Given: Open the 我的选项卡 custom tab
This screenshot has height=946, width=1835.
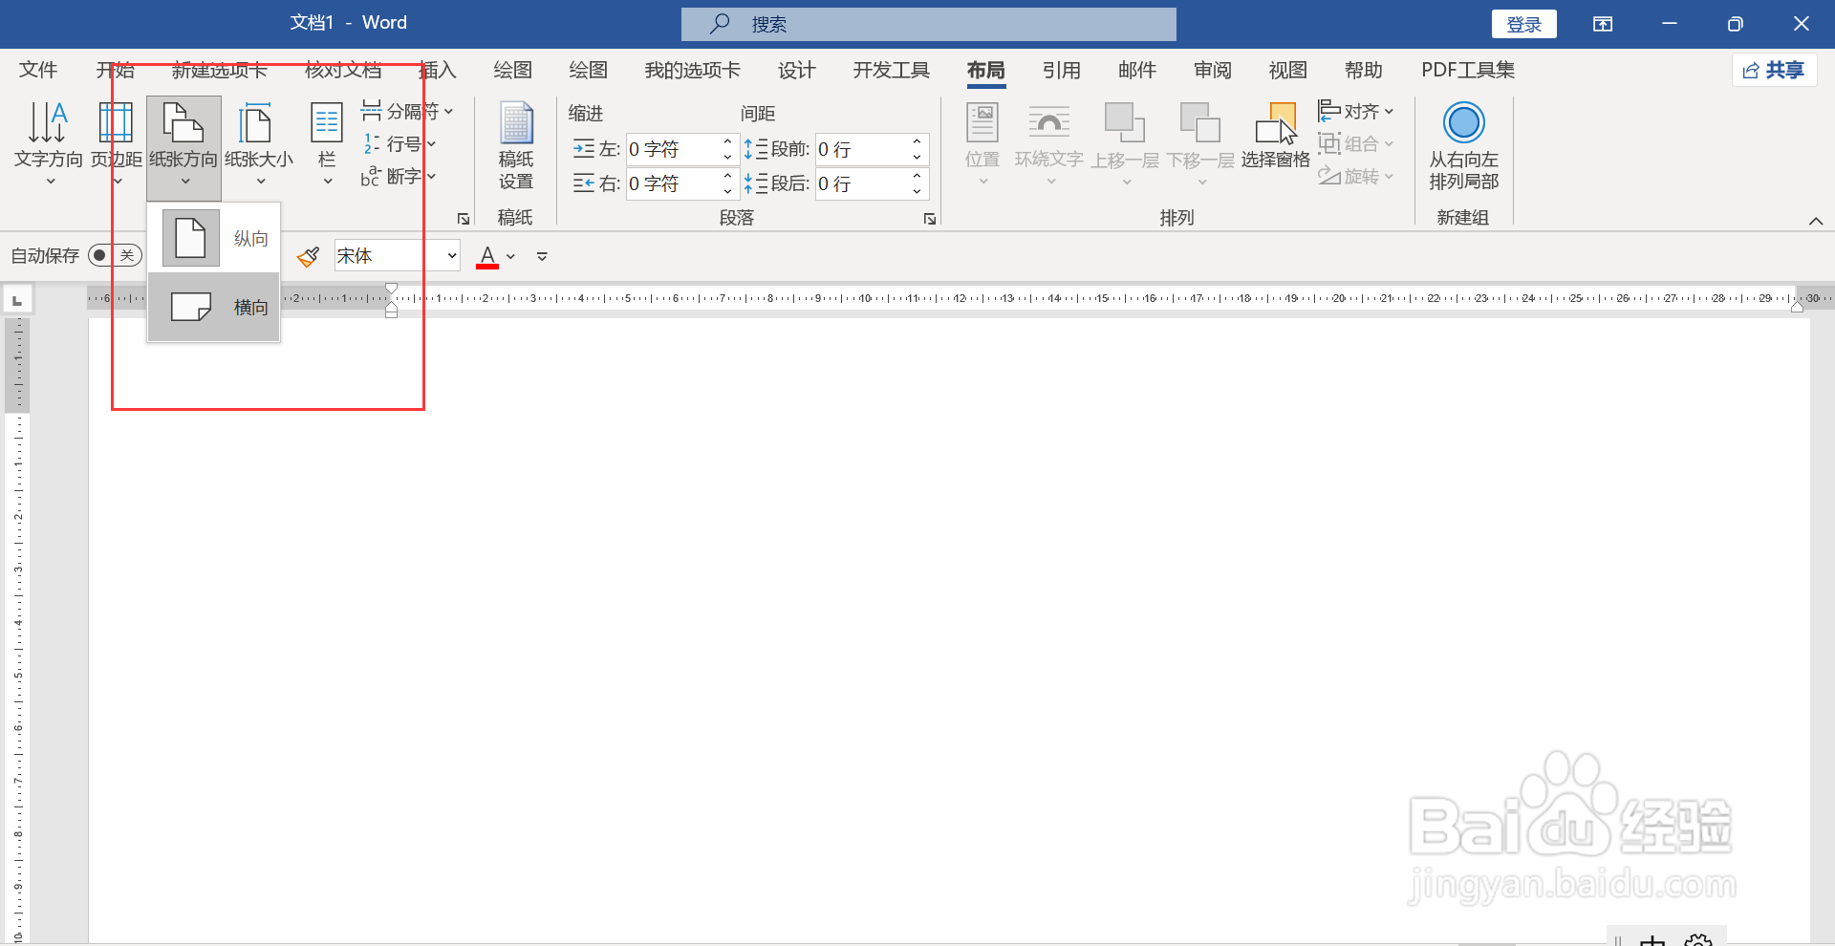Looking at the screenshot, I should click(692, 70).
